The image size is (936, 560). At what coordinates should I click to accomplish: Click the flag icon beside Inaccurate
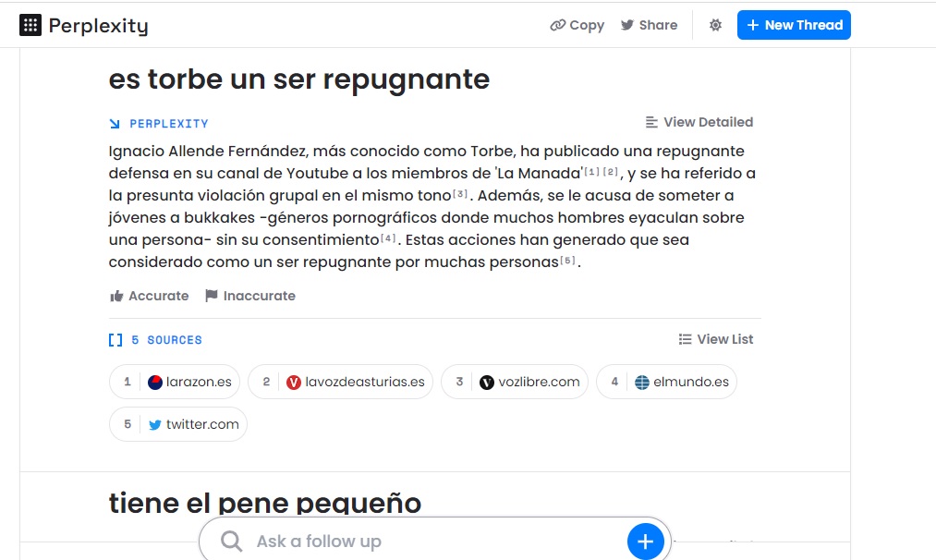point(212,296)
